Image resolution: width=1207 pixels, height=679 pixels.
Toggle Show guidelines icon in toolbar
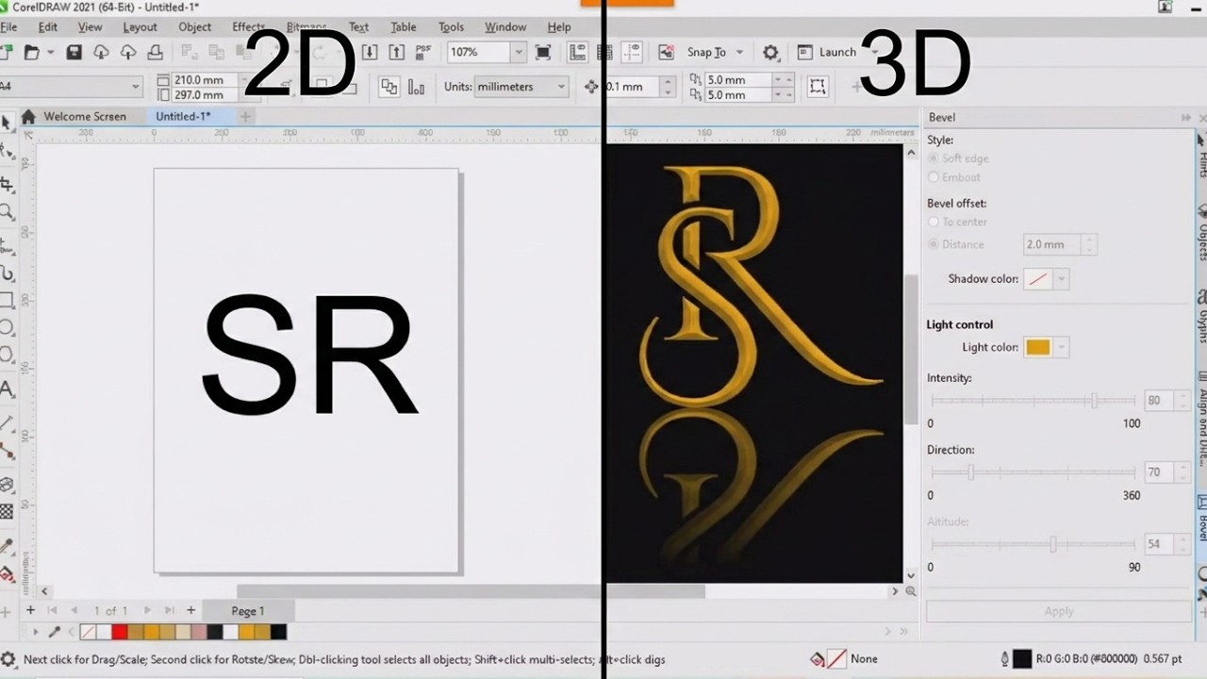point(633,52)
